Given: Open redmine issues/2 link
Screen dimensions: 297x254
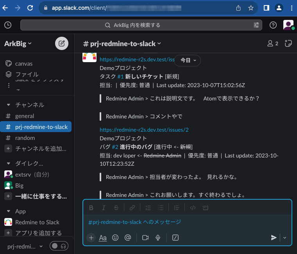Looking at the screenshot, I should pyautogui.click(x=144, y=130).
